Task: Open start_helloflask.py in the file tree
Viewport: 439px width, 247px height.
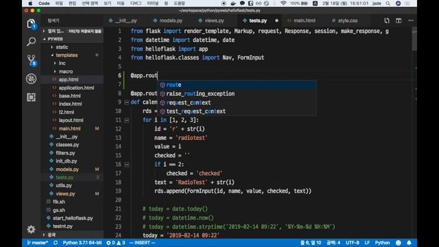Action: 73,218
